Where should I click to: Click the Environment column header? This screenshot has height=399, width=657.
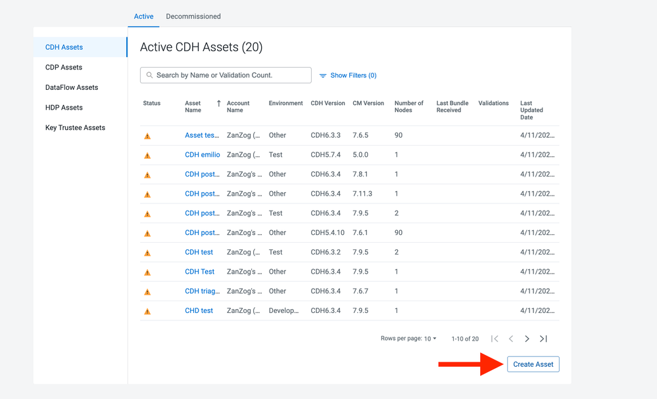286,103
